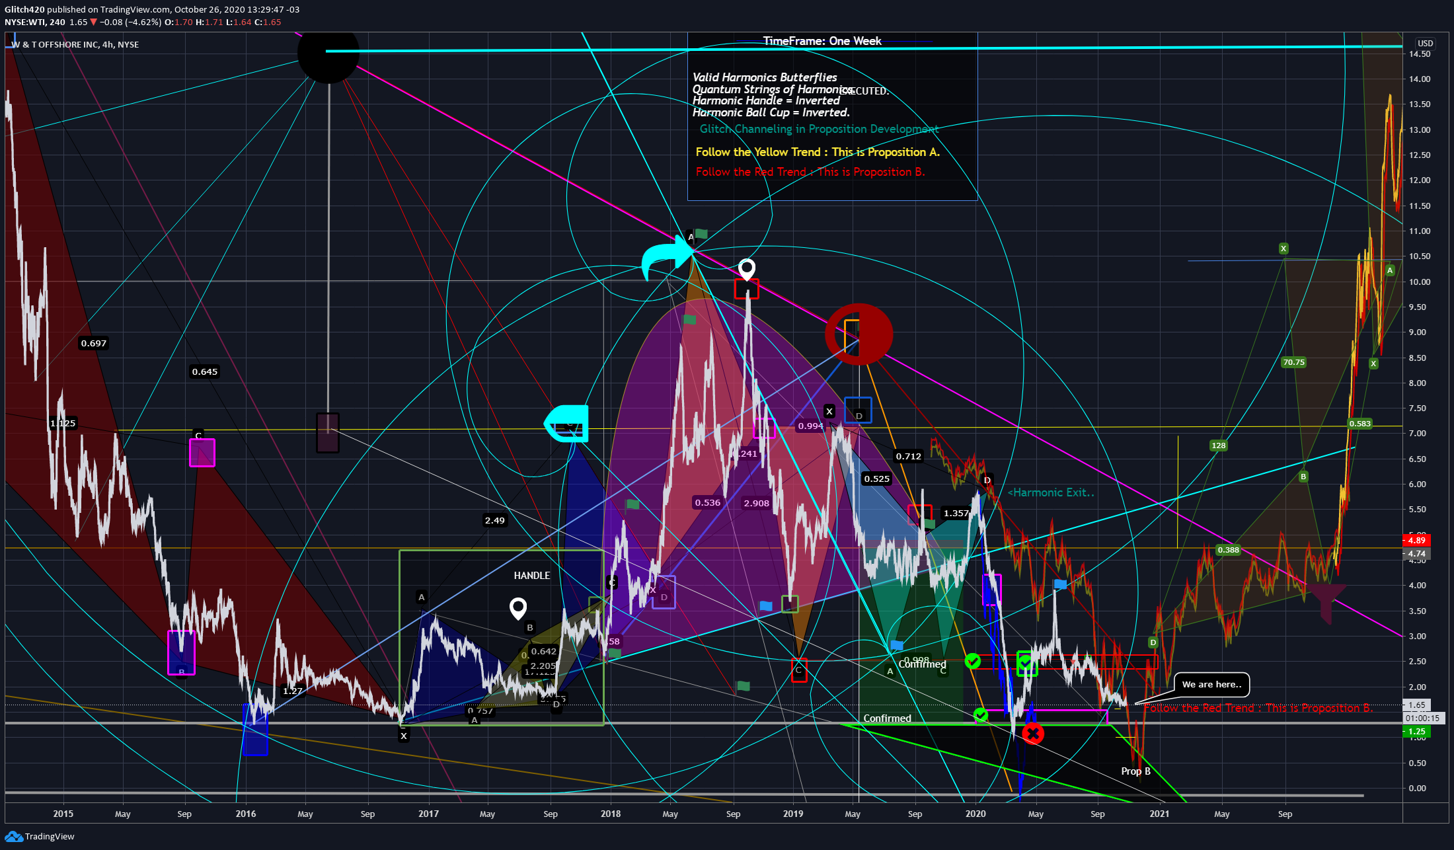
Task: Click the '<Harmonic Exit..' annotation
Action: tap(1051, 492)
